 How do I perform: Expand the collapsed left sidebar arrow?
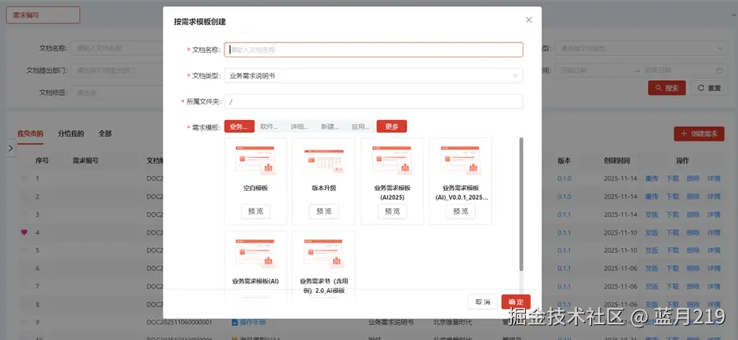11,148
